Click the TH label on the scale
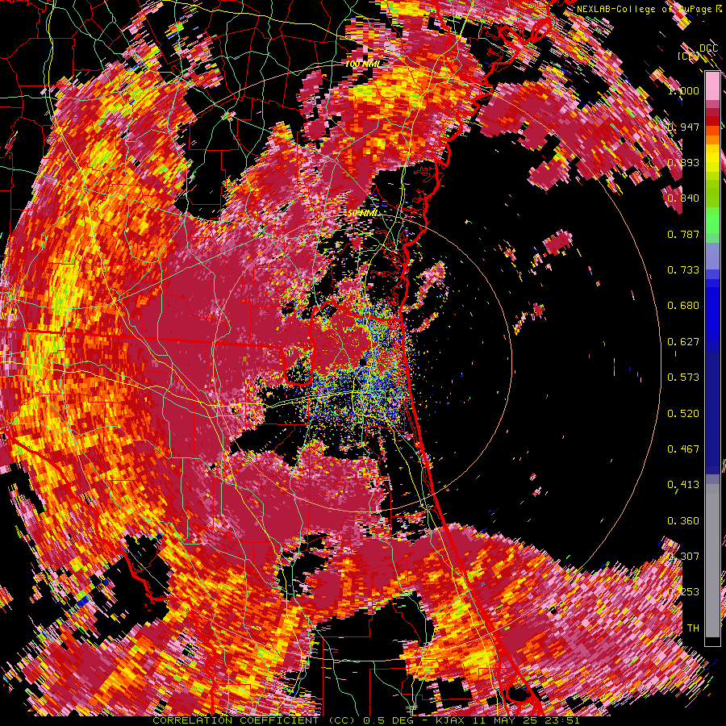Image resolution: width=726 pixels, height=726 pixels. pos(693,628)
